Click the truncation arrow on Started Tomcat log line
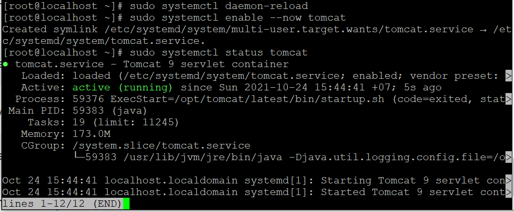 [509, 192]
